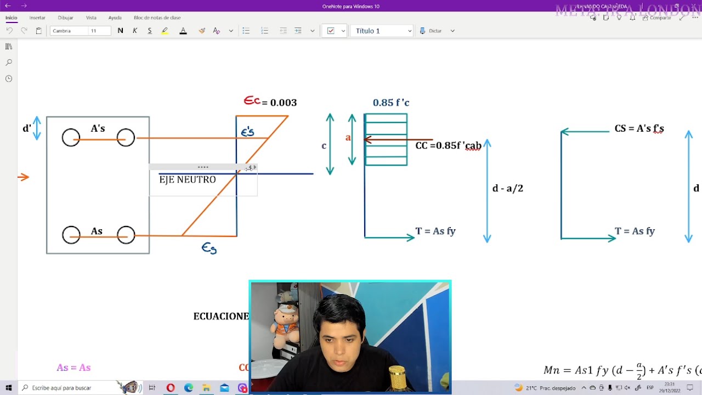Activate the format painter brush

[202, 31]
